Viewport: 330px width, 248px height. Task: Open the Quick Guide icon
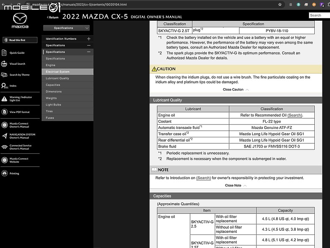(4, 52)
